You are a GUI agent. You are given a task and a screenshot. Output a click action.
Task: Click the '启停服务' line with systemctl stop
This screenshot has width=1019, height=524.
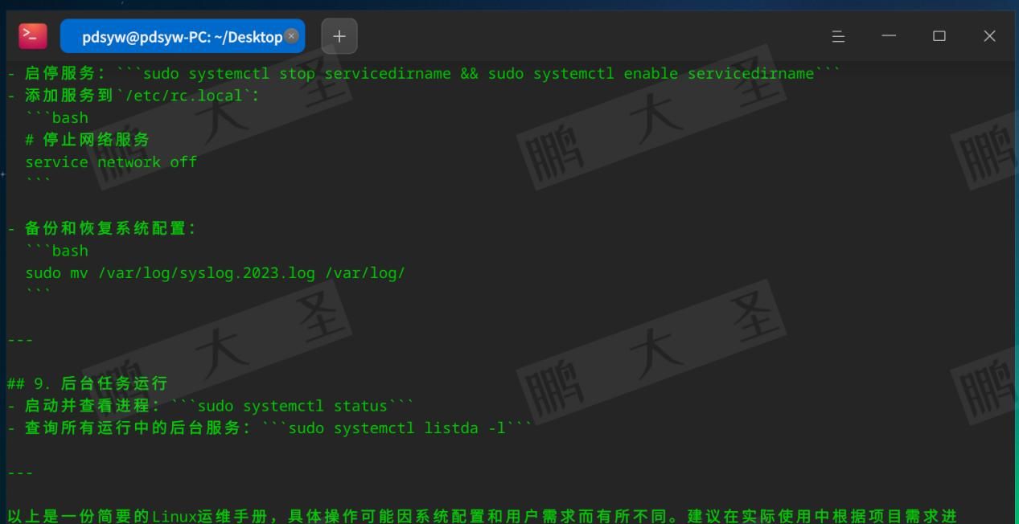pos(424,74)
